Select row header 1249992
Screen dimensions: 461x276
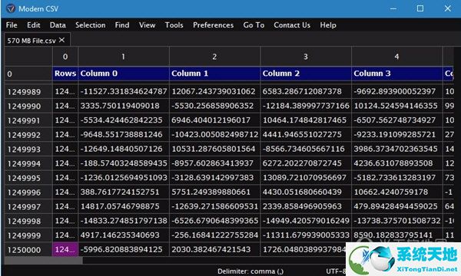point(28,135)
